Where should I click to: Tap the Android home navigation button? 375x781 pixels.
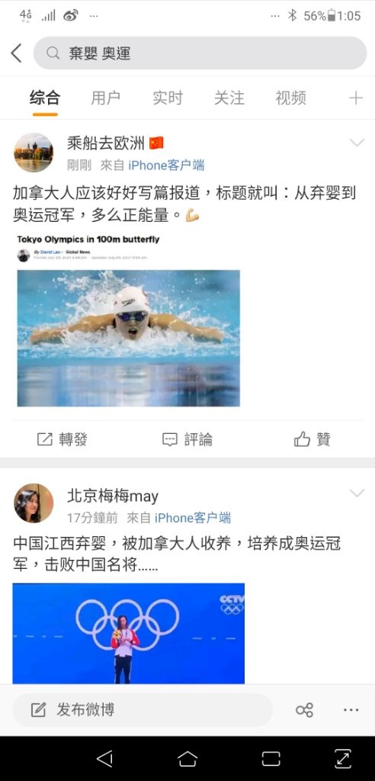tap(187, 759)
